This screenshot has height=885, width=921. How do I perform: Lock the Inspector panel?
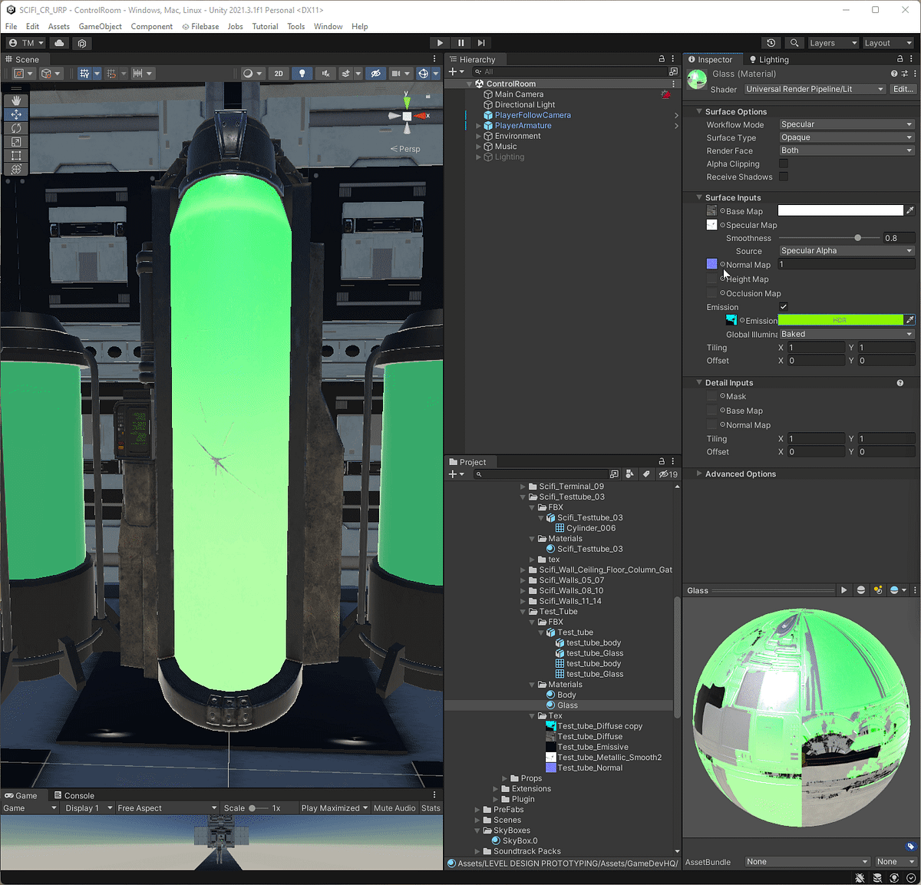coord(900,59)
